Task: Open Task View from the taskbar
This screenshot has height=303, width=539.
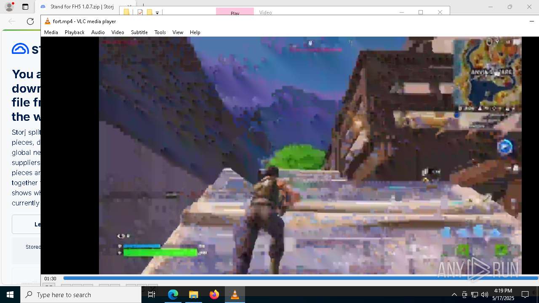Action: (152, 295)
